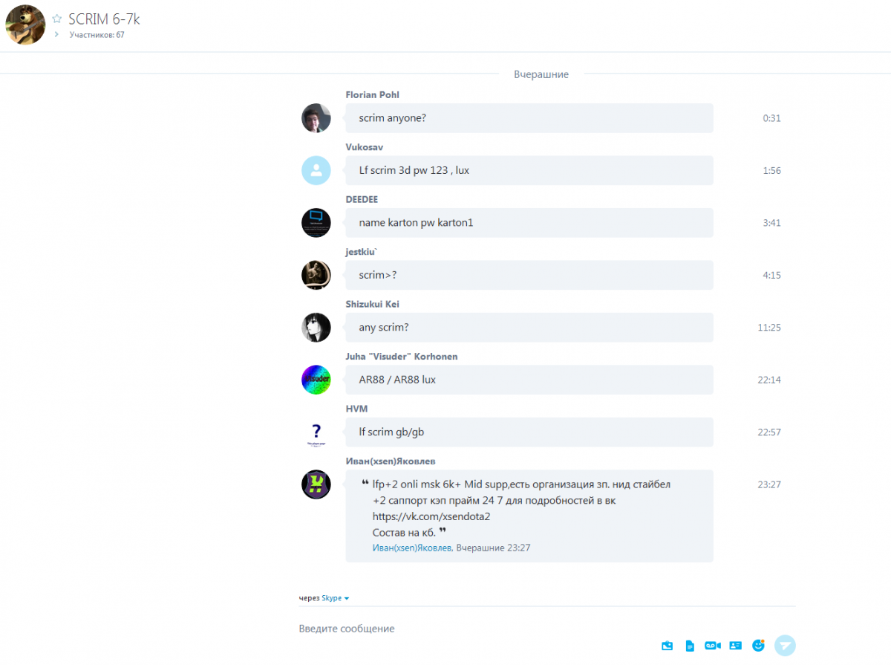Click the Visuder rainbow avatar
This screenshot has width=891, height=665.
[x=316, y=380]
